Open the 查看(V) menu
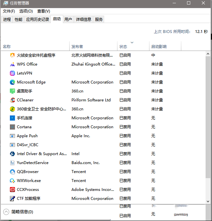Screen dimensions: 212x221 pos(43,11)
